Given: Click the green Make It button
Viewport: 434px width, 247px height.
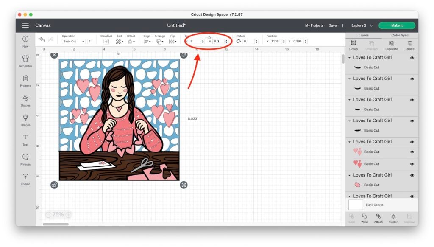Looking at the screenshot, I should click(x=397, y=25).
